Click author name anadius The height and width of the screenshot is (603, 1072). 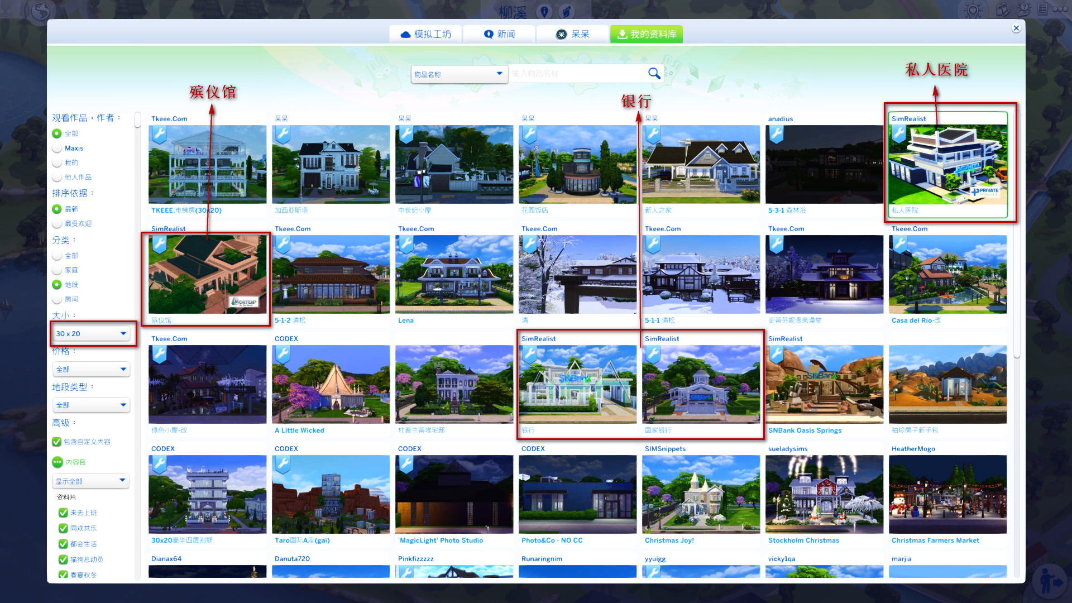[x=781, y=119]
